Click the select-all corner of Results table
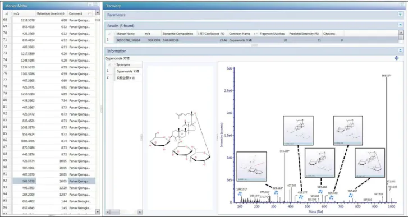The height and width of the screenshot is (217, 408). click(109, 34)
